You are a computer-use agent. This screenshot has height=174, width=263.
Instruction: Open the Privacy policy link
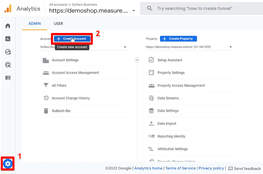[x=211, y=168]
